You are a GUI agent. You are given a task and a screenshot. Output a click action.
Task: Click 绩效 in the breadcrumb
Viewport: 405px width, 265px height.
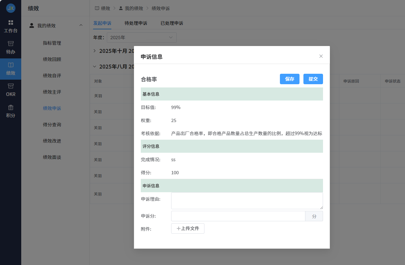pos(105,8)
